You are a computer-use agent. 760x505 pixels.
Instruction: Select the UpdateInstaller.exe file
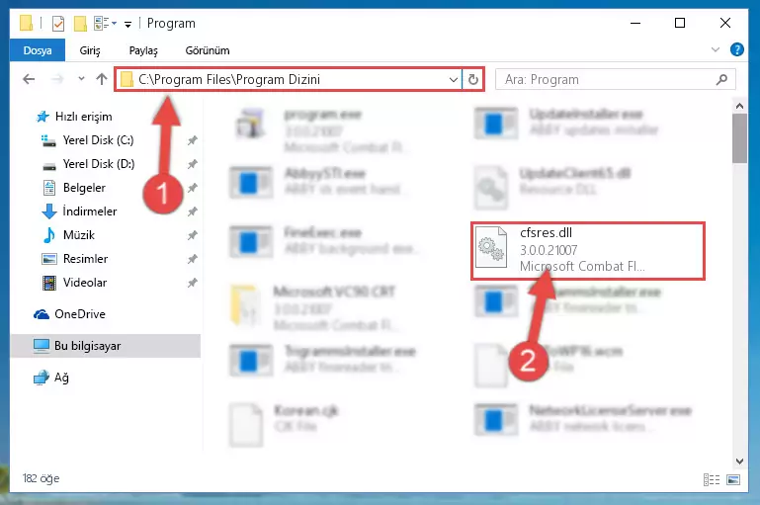pyautogui.click(x=566, y=123)
